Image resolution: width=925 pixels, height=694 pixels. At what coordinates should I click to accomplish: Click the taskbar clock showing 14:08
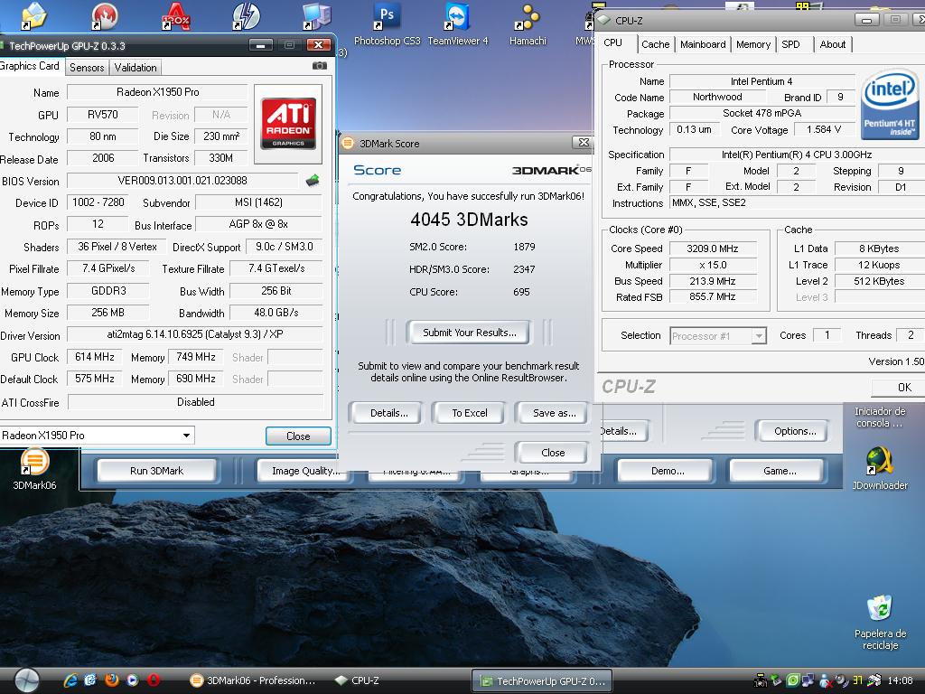tap(901, 680)
